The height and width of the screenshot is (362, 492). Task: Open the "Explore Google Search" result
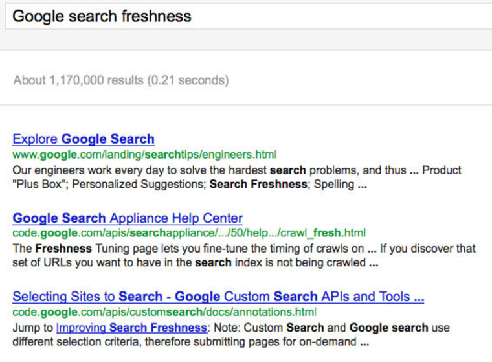tap(84, 139)
